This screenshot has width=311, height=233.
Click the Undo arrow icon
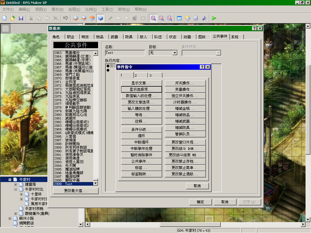[x=66, y=18]
